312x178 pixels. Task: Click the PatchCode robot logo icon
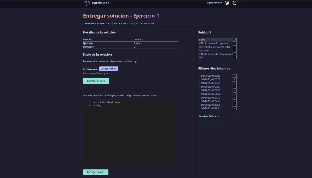click(x=87, y=3)
